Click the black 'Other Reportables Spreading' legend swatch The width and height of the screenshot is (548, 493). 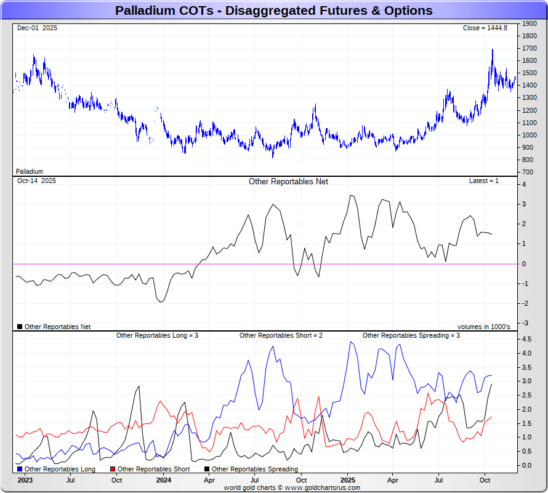click(x=207, y=469)
